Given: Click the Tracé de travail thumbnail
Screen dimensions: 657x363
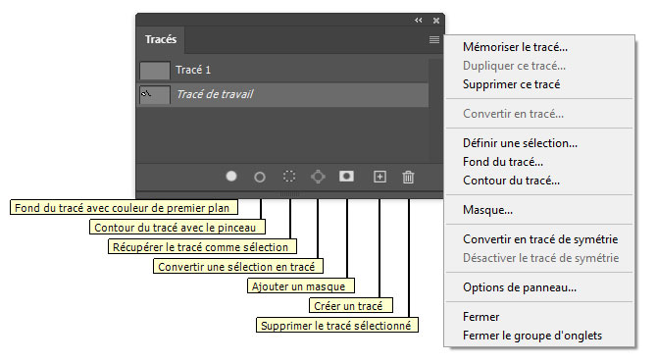Looking at the screenshot, I should (155, 95).
